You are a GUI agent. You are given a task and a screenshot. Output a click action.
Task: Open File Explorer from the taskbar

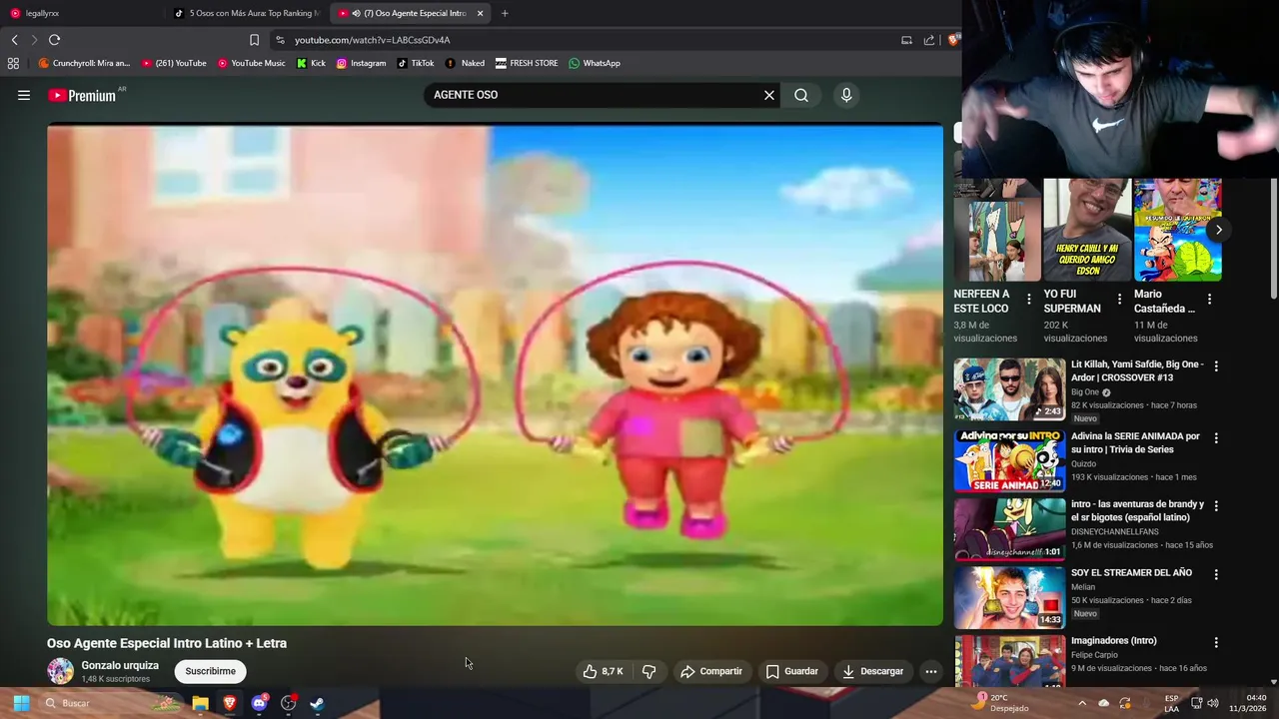pyautogui.click(x=200, y=703)
